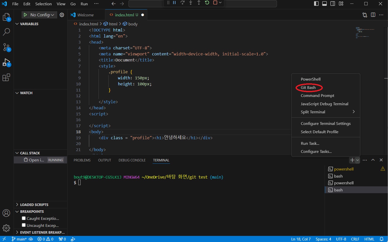The height and width of the screenshot is (242, 388).
Task: Split the editor right
Action: [373, 15]
